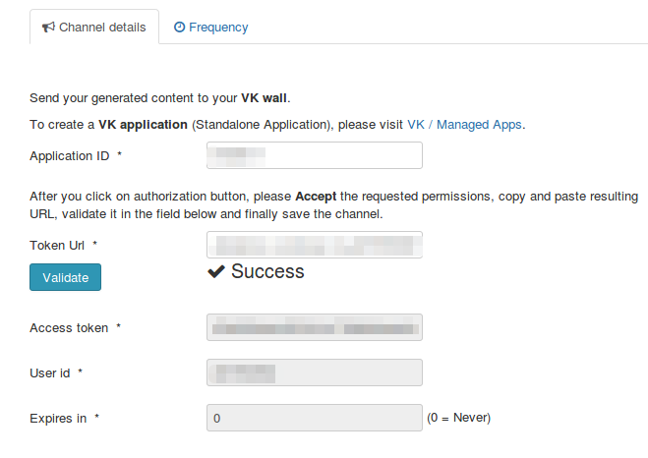Screen dimensions: 648x458
Task: Switch to the Frequency tab
Action: (210, 28)
